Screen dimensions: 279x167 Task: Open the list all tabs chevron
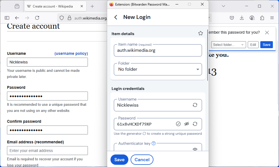tap(223, 6)
